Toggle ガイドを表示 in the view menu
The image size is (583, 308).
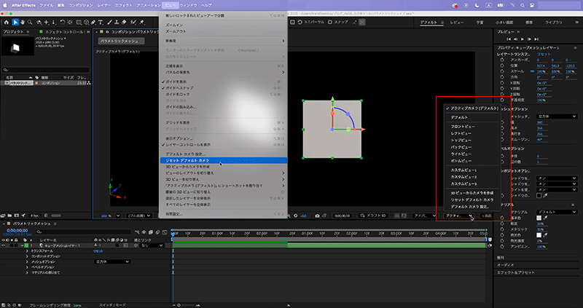tap(177, 82)
